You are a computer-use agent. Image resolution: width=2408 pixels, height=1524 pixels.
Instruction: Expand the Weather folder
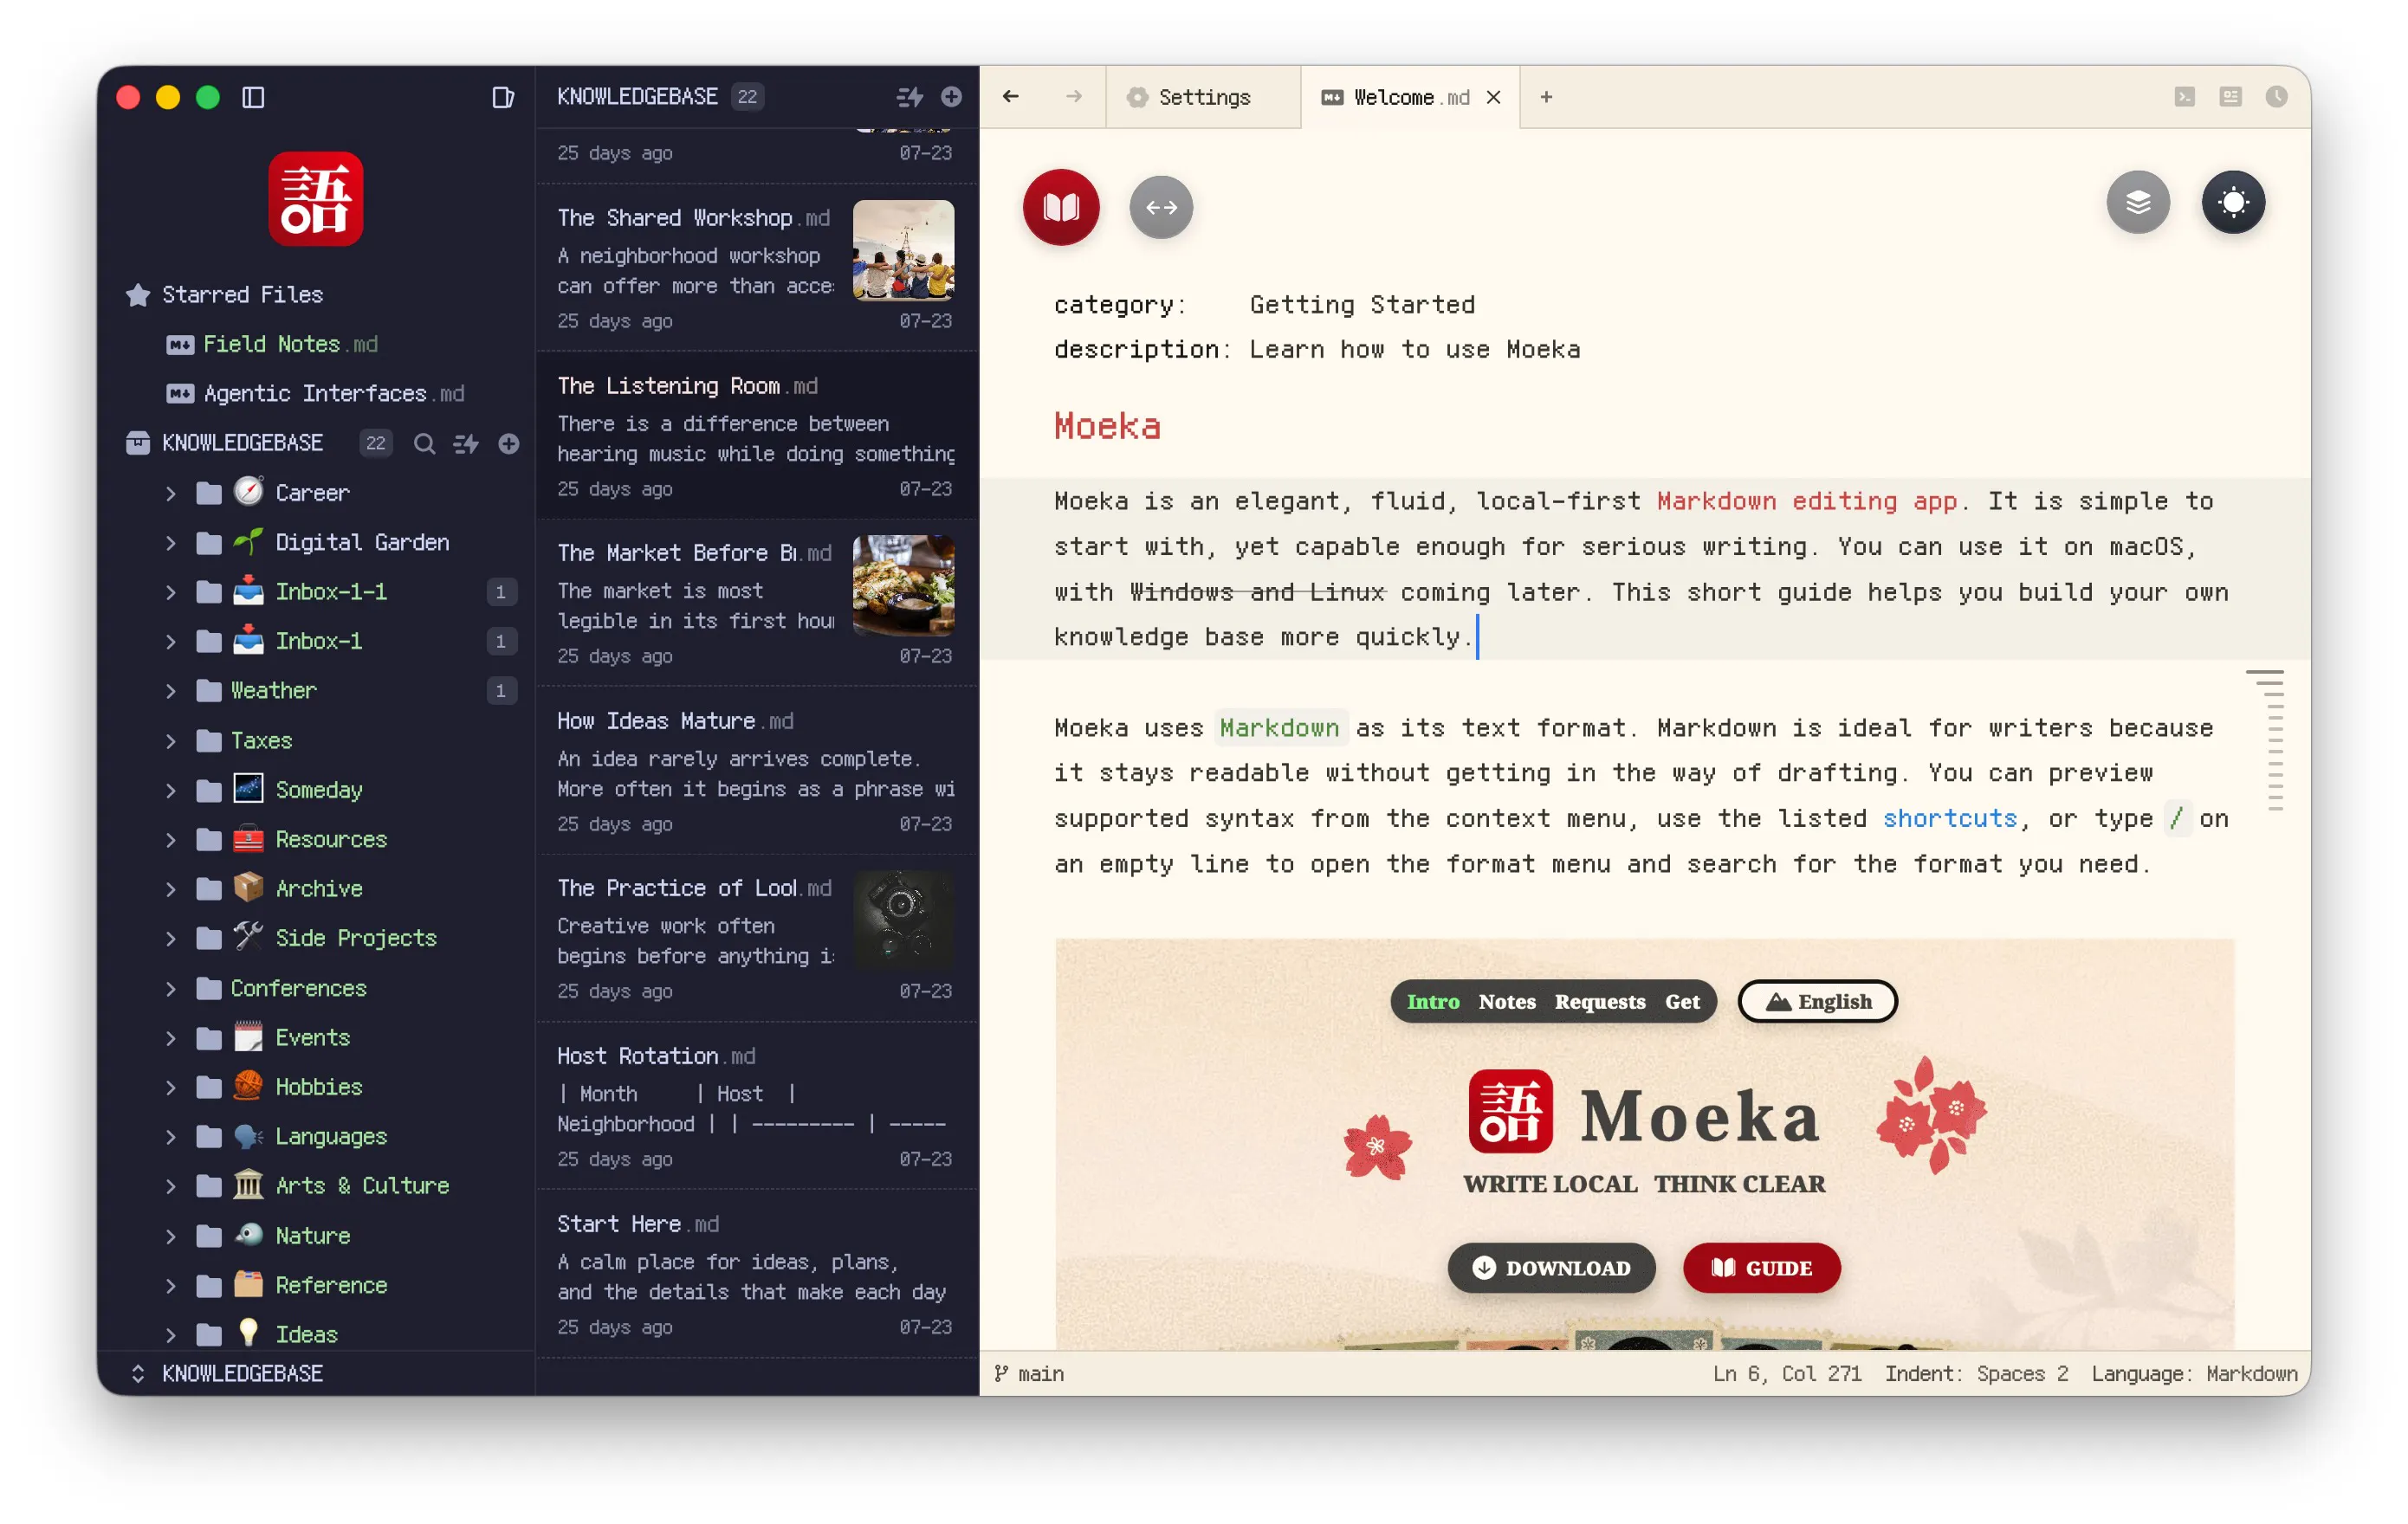point(170,691)
